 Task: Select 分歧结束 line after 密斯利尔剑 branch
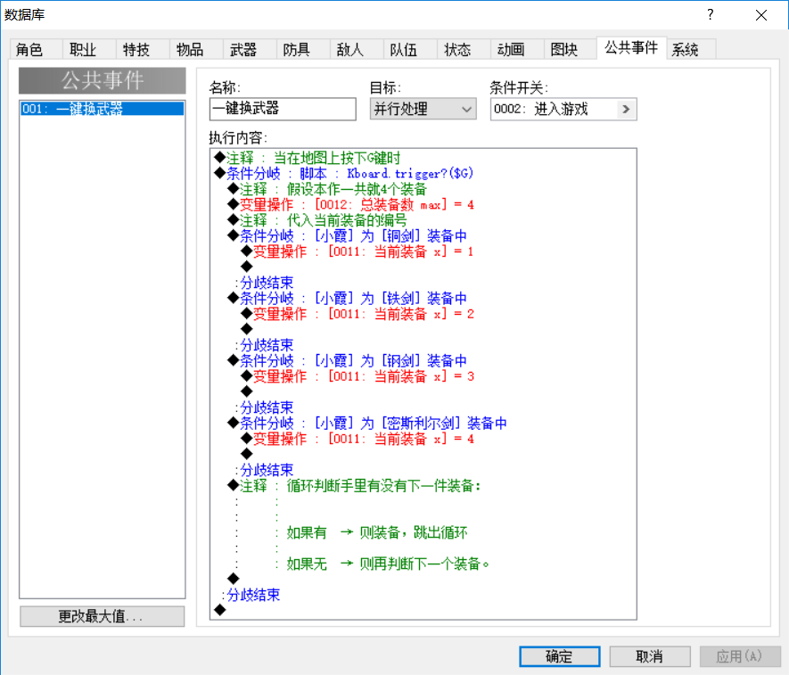pos(265,470)
